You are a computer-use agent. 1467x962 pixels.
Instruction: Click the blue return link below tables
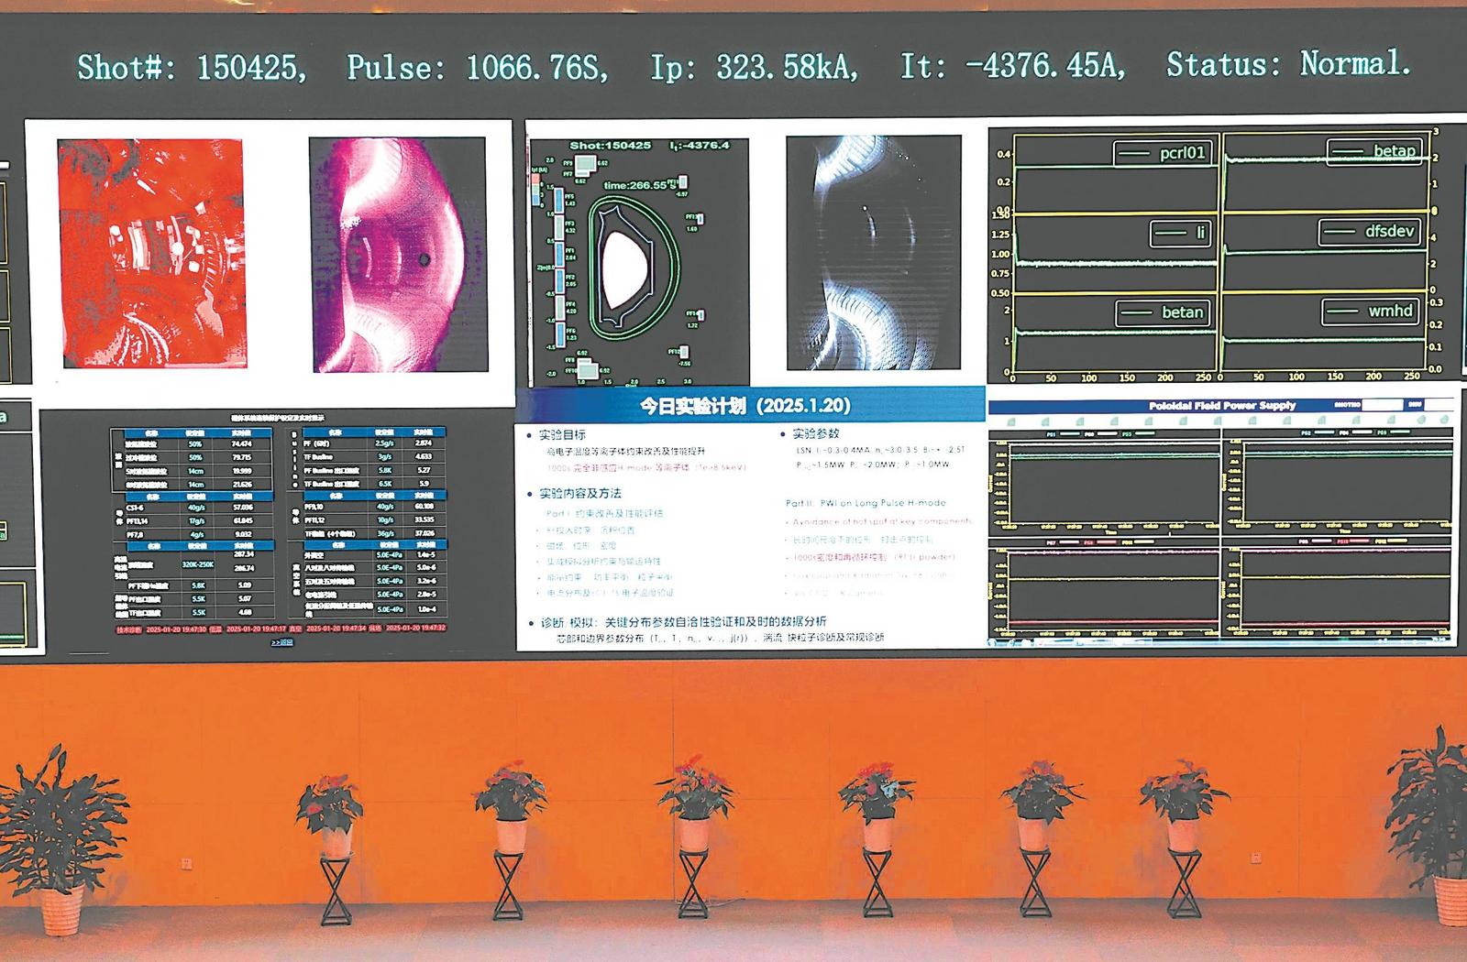281,642
